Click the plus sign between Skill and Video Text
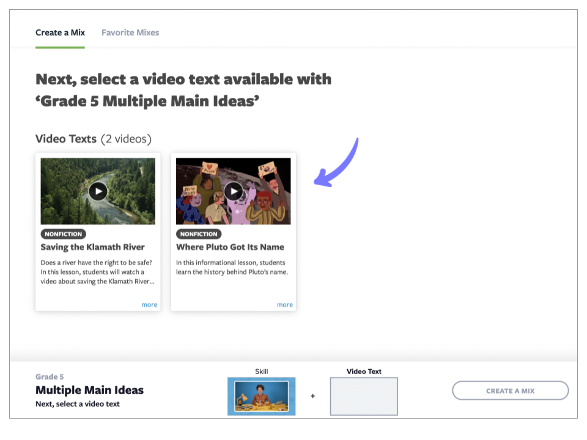The height and width of the screenshot is (440, 587). tap(312, 396)
